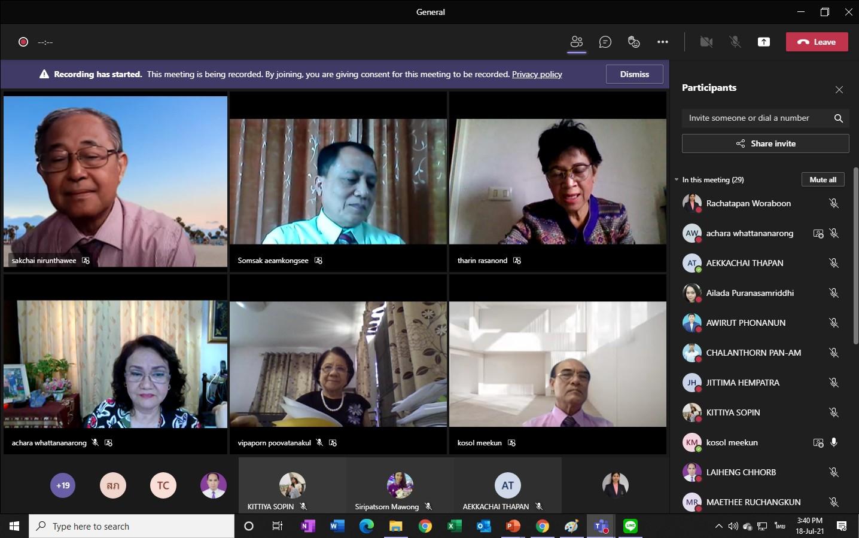Image resolution: width=859 pixels, height=538 pixels.
Task: Select participant LAIHENG CHHORB
Action: [762, 472]
